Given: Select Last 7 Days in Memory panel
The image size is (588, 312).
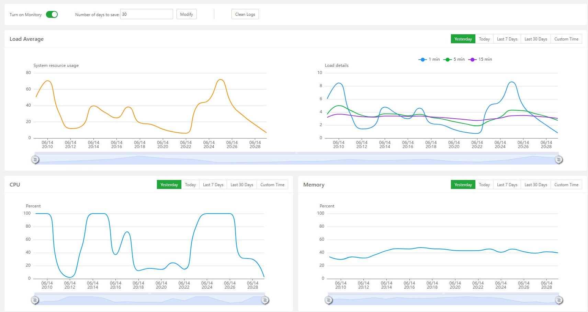Looking at the screenshot, I should click(x=507, y=185).
